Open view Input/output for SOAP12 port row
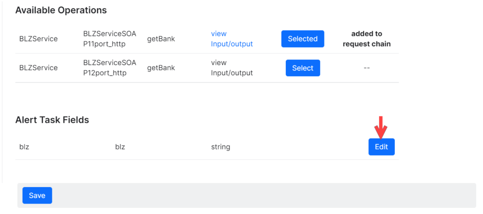The height and width of the screenshot is (214, 483). tap(232, 67)
